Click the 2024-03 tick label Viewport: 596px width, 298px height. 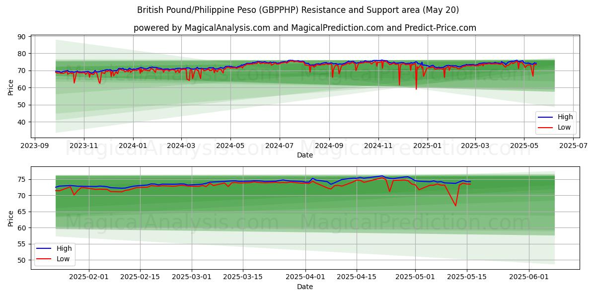pos(181,146)
